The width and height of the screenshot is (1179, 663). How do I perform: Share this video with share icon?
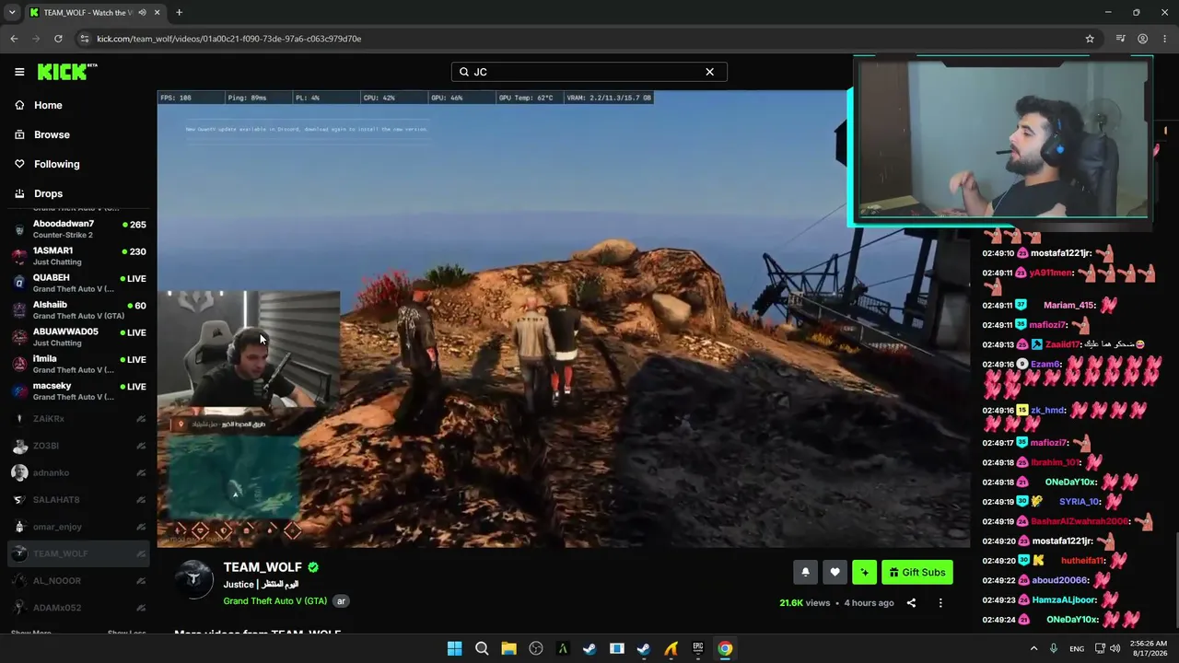click(911, 603)
